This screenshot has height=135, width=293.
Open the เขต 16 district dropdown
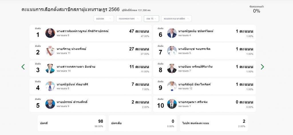point(151,19)
